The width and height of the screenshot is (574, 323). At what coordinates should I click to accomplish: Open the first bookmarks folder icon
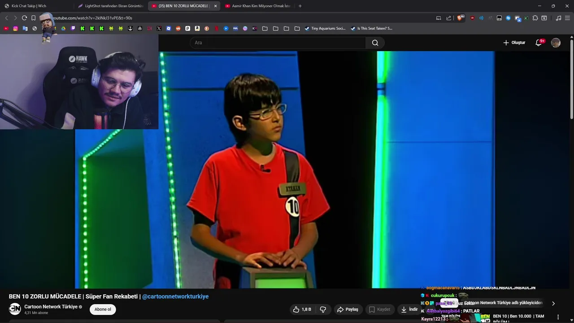click(265, 28)
